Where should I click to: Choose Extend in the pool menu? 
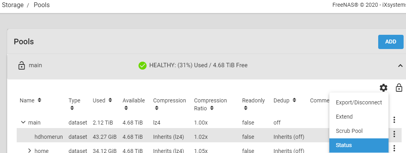tap(359, 117)
